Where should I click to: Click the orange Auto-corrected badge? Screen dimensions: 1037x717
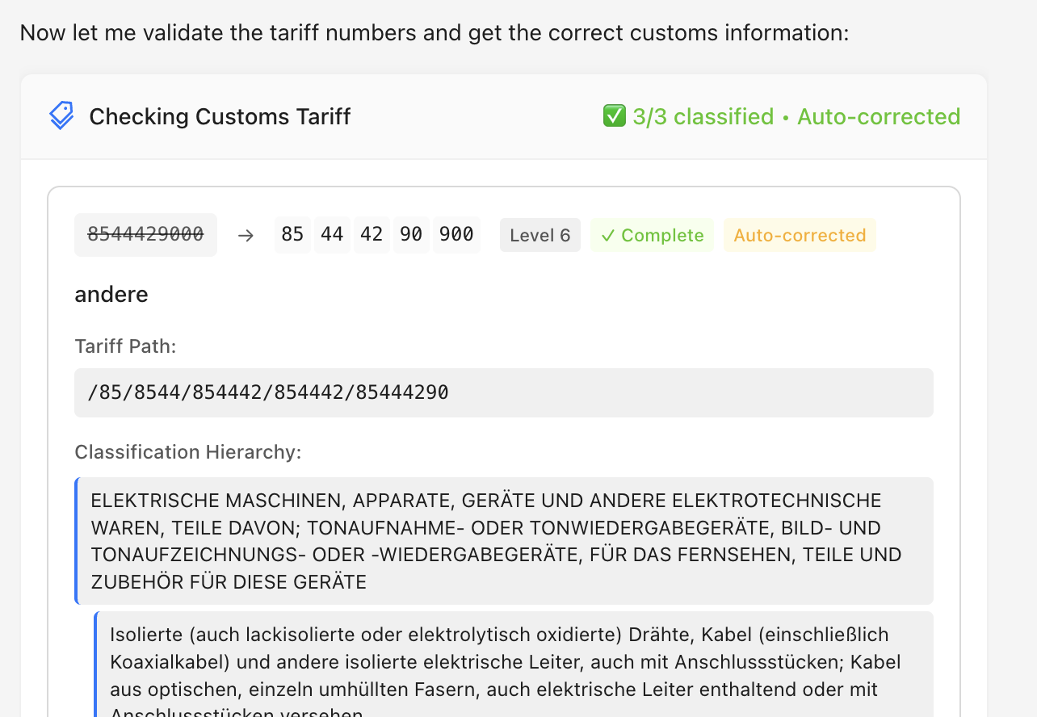[x=800, y=235]
